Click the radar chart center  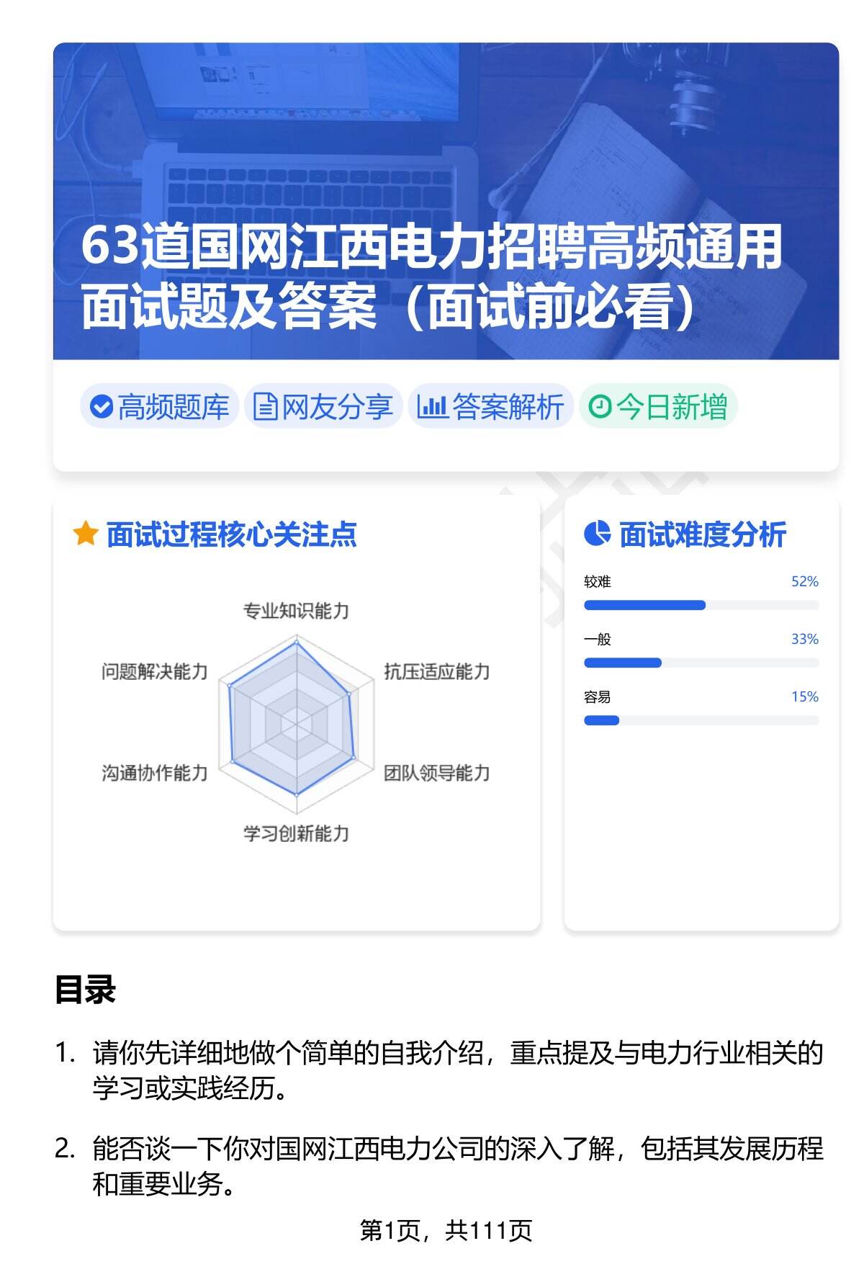pos(296,723)
